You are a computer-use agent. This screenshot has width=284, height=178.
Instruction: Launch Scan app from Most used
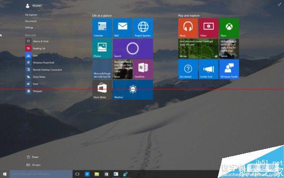32,56
